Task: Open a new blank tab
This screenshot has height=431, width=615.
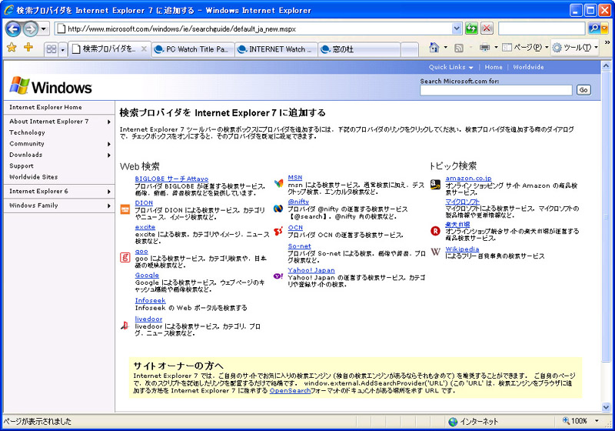Action: (410, 49)
